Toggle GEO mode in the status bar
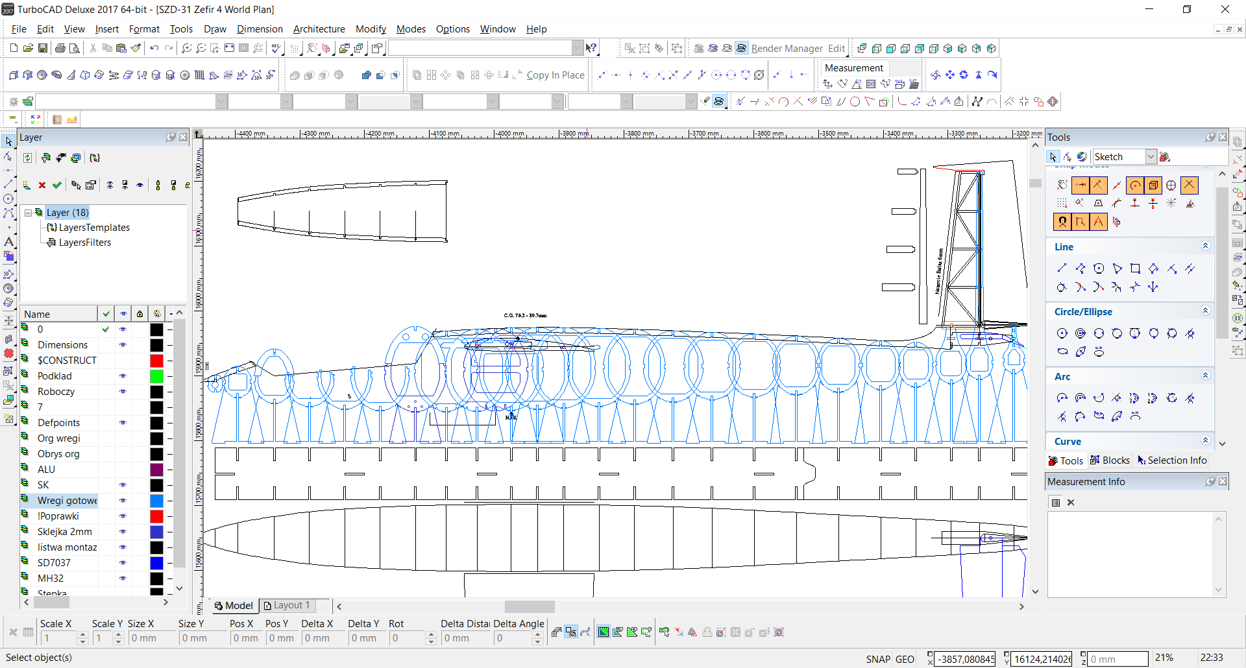The image size is (1246, 668). pyautogui.click(x=905, y=659)
